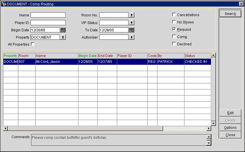Image resolution: width=245 pixels, height=152 pixels.
Task: Uncheck the Request checkbox
Action: pos(174,29)
